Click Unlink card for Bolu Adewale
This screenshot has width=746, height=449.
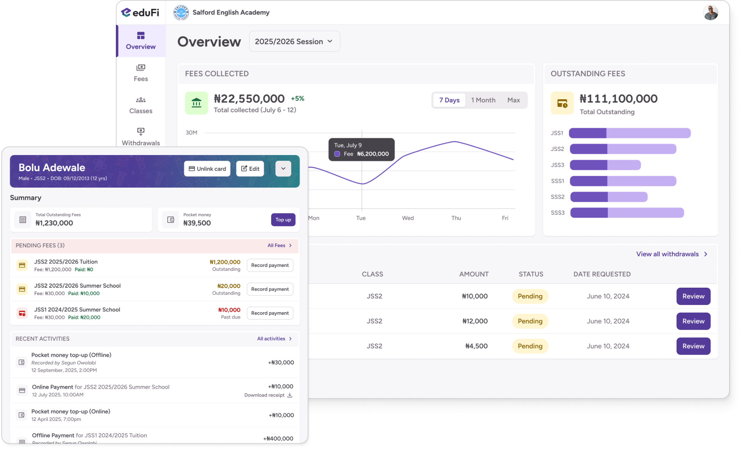click(207, 169)
